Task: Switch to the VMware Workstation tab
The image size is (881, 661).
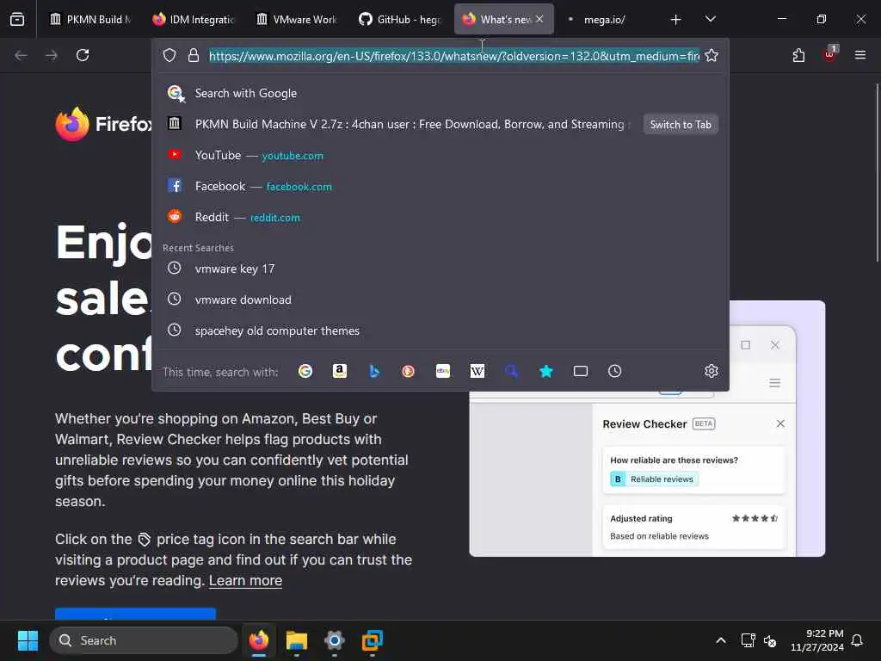Action: 296,20
